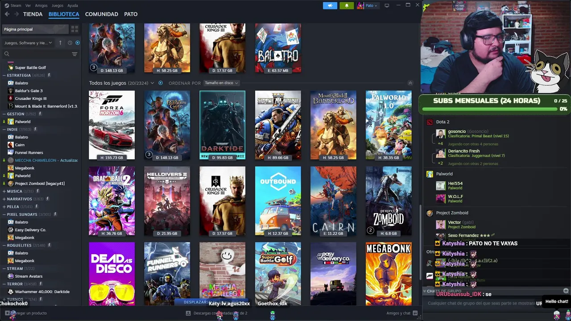Click the sort ascending arrow in sidebar
Screen dimensions: 571x321
pos(60,43)
